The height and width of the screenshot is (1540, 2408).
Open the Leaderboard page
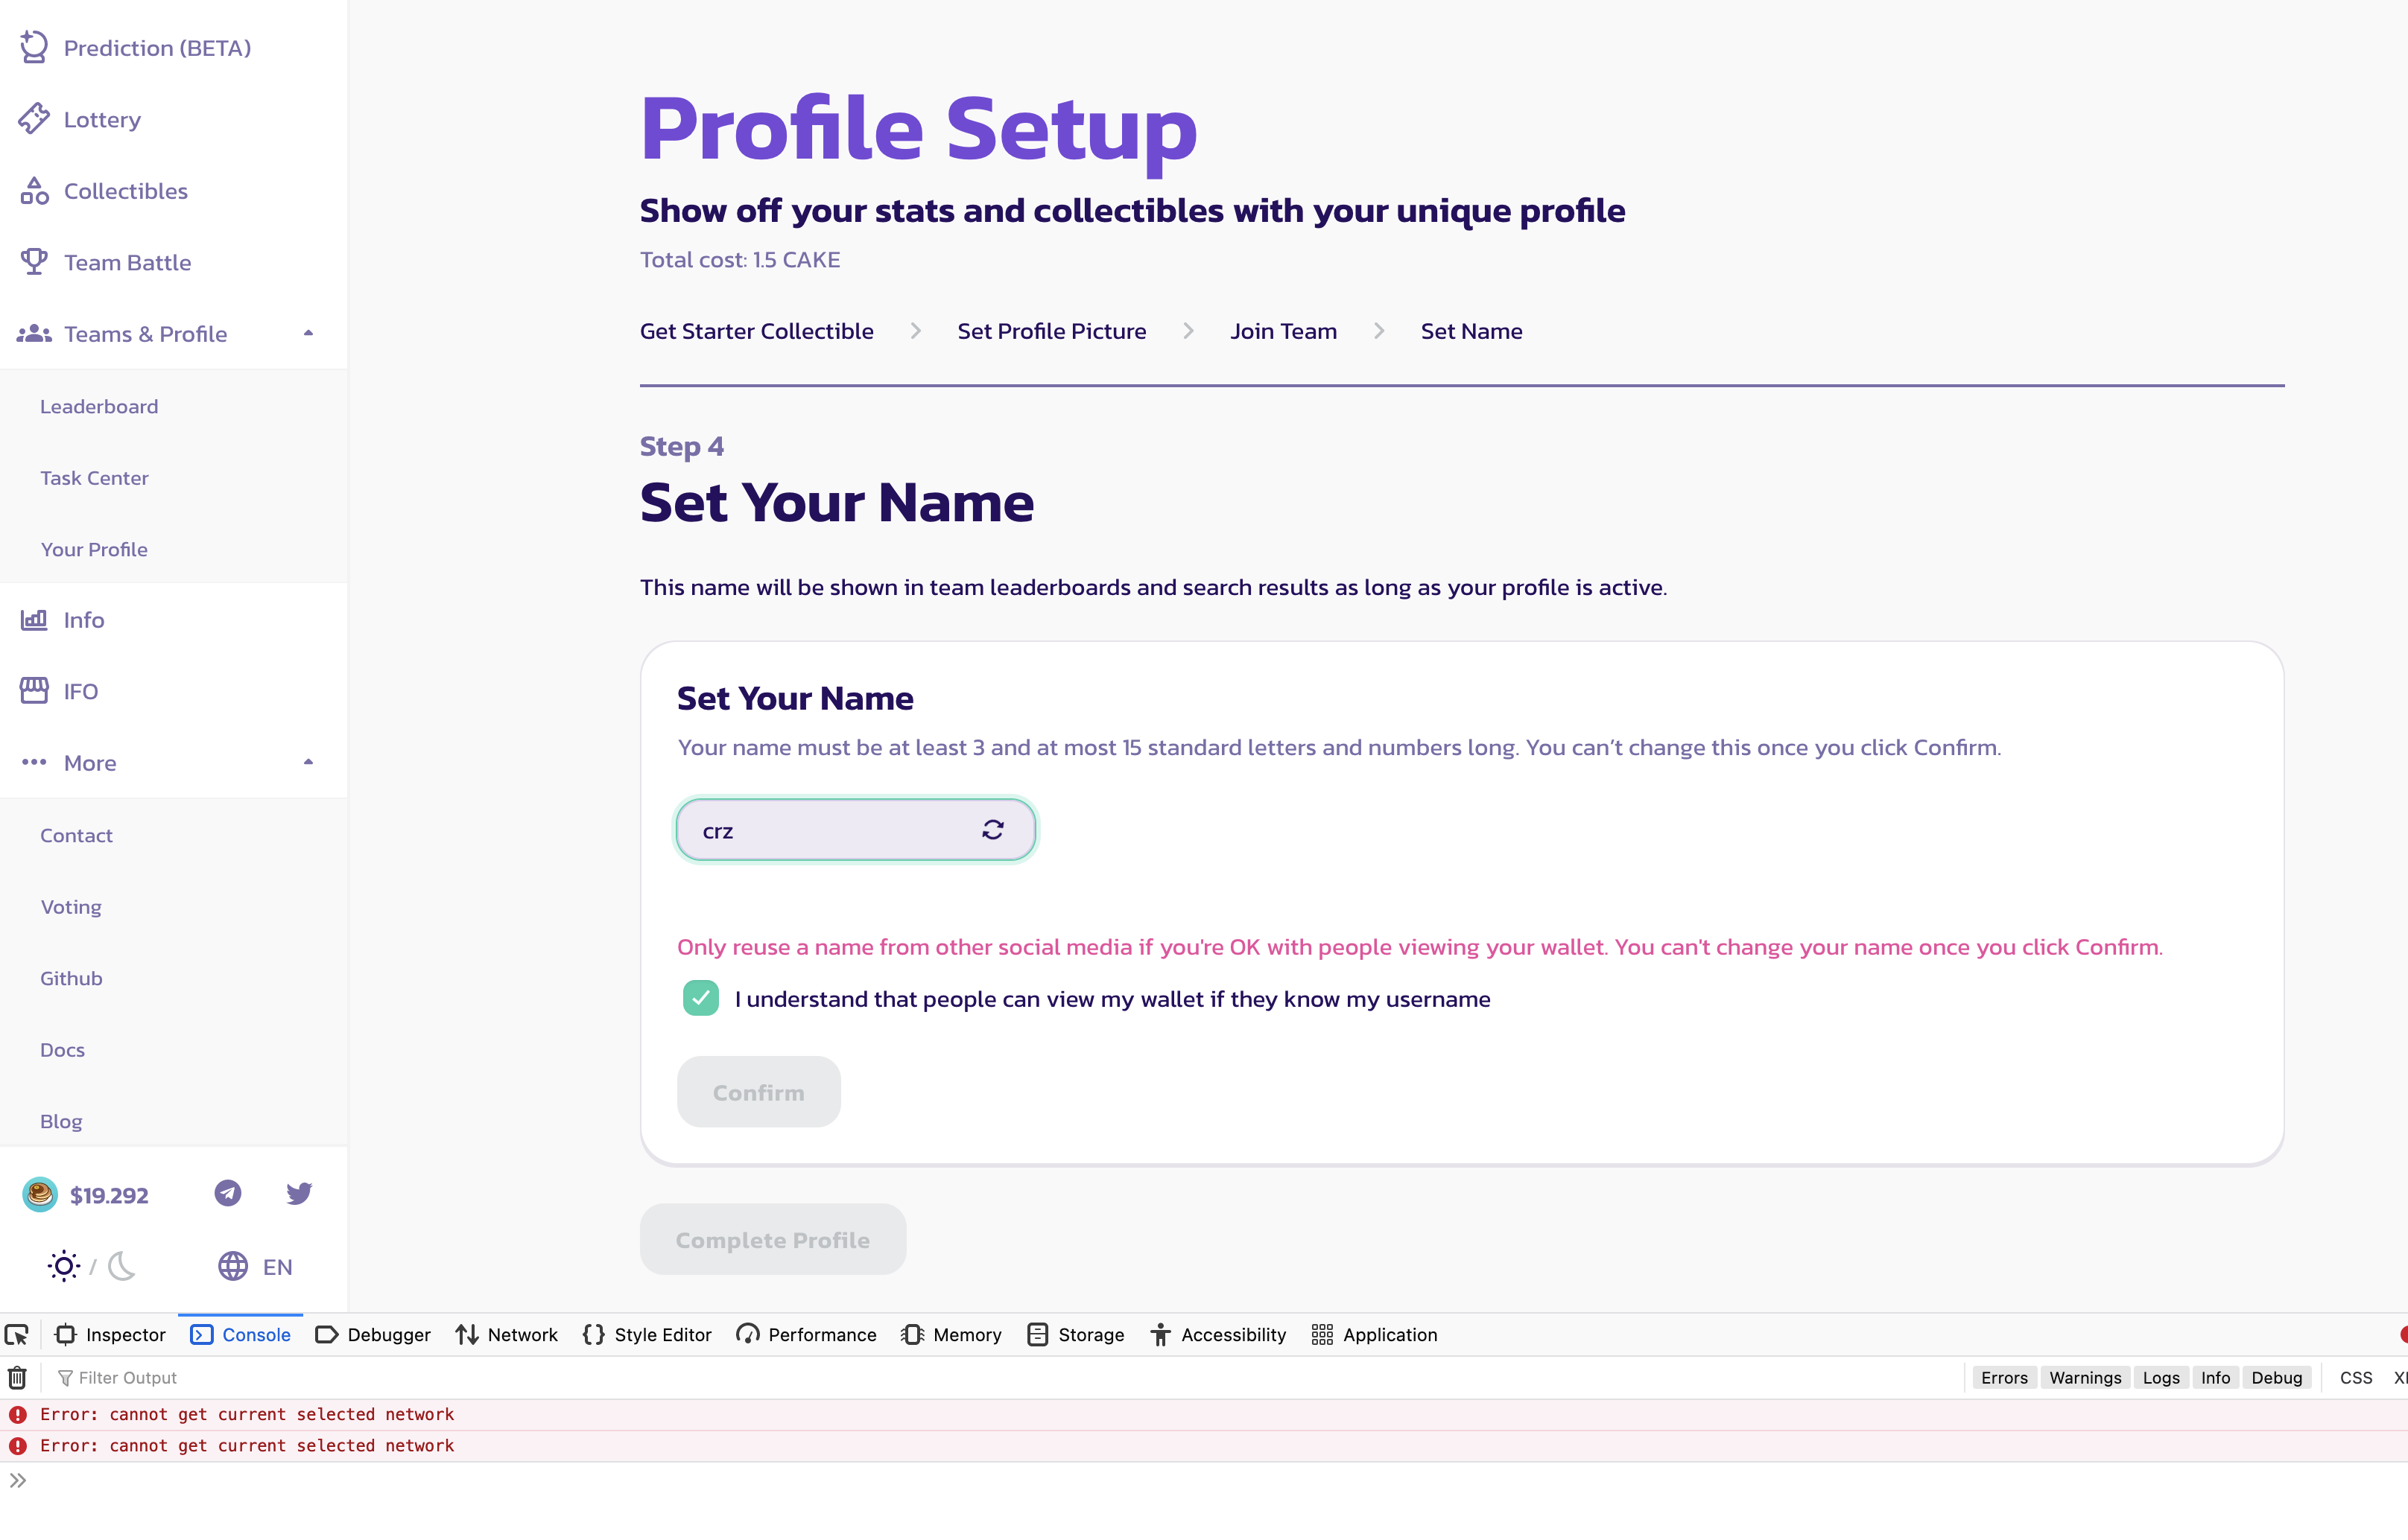(98, 406)
